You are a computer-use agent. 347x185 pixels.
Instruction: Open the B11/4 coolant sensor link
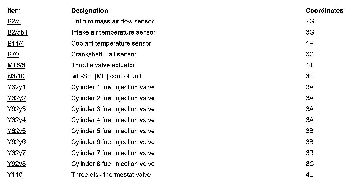point(15,44)
